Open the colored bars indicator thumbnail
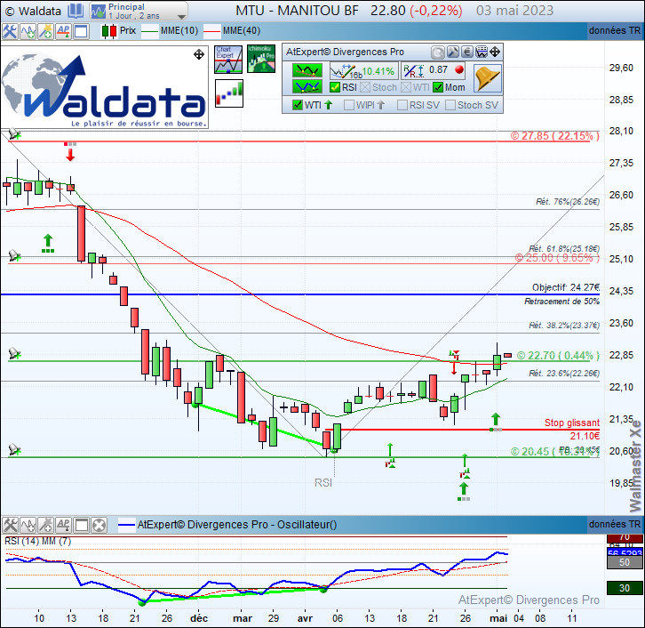The height and width of the screenshot is (628, 645). 229,93
